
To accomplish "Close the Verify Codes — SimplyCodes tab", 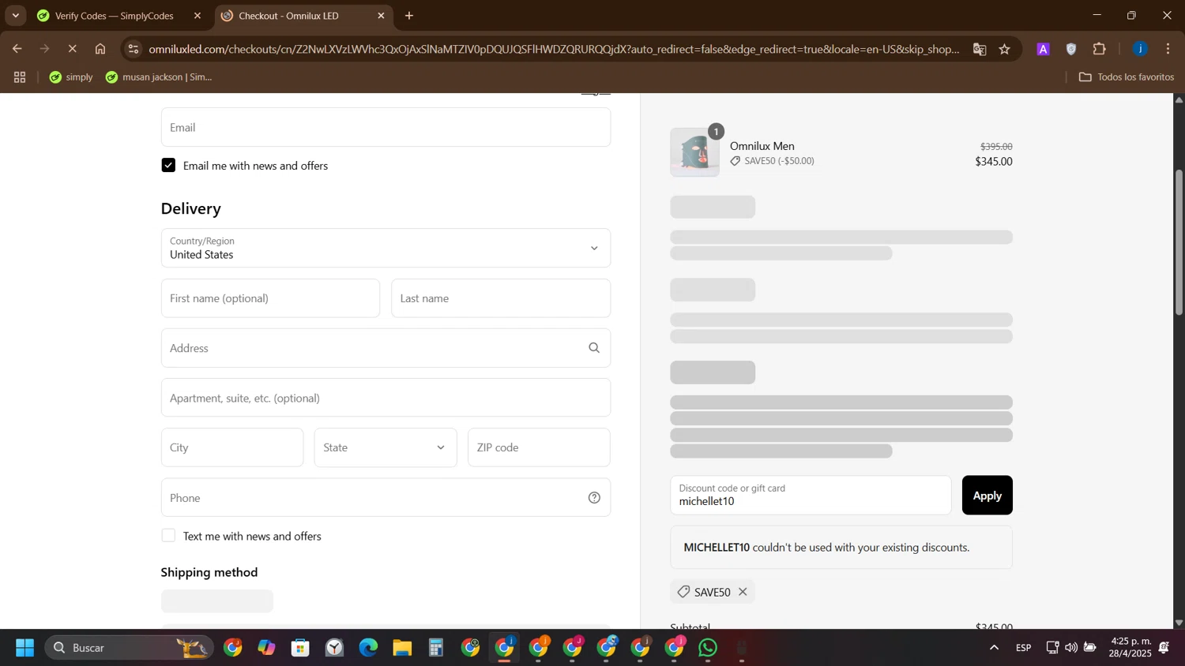I will tap(197, 16).
